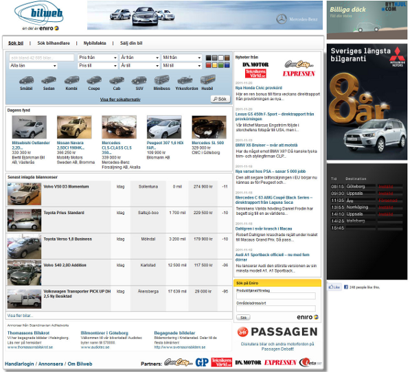This screenshot has width=412, height=372.
Task: Open the År från dropdown
Action: (x=140, y=58)
